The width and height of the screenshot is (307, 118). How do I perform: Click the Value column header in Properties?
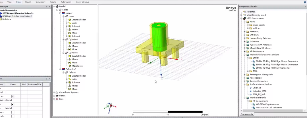point(13,85)
